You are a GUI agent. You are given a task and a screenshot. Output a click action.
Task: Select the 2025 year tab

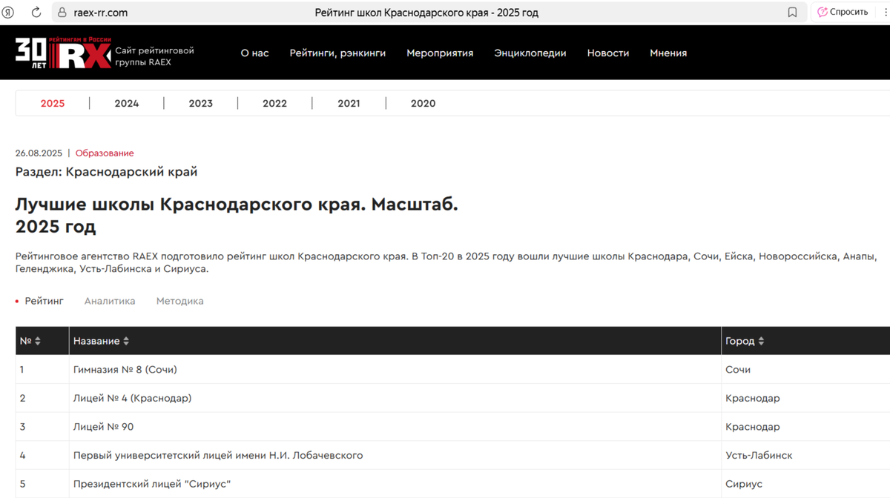(x=53, y=104)
